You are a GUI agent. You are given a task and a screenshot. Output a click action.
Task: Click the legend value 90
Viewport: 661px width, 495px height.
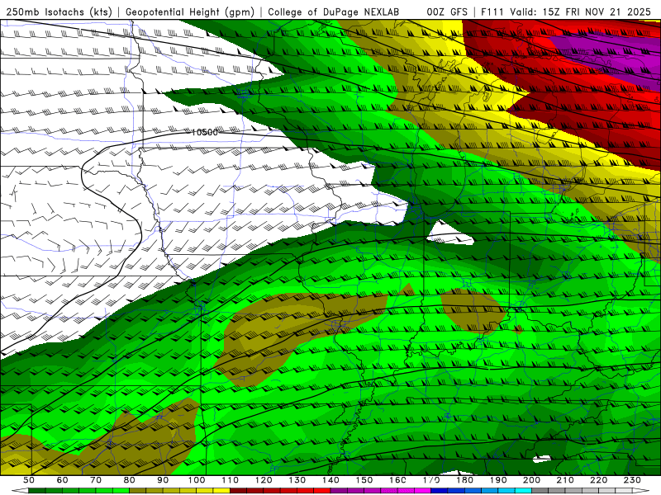point(163,480)
